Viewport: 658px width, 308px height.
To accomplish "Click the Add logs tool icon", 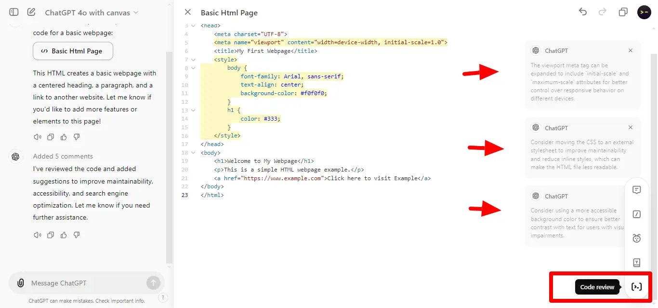I will [x=636, y=214].
